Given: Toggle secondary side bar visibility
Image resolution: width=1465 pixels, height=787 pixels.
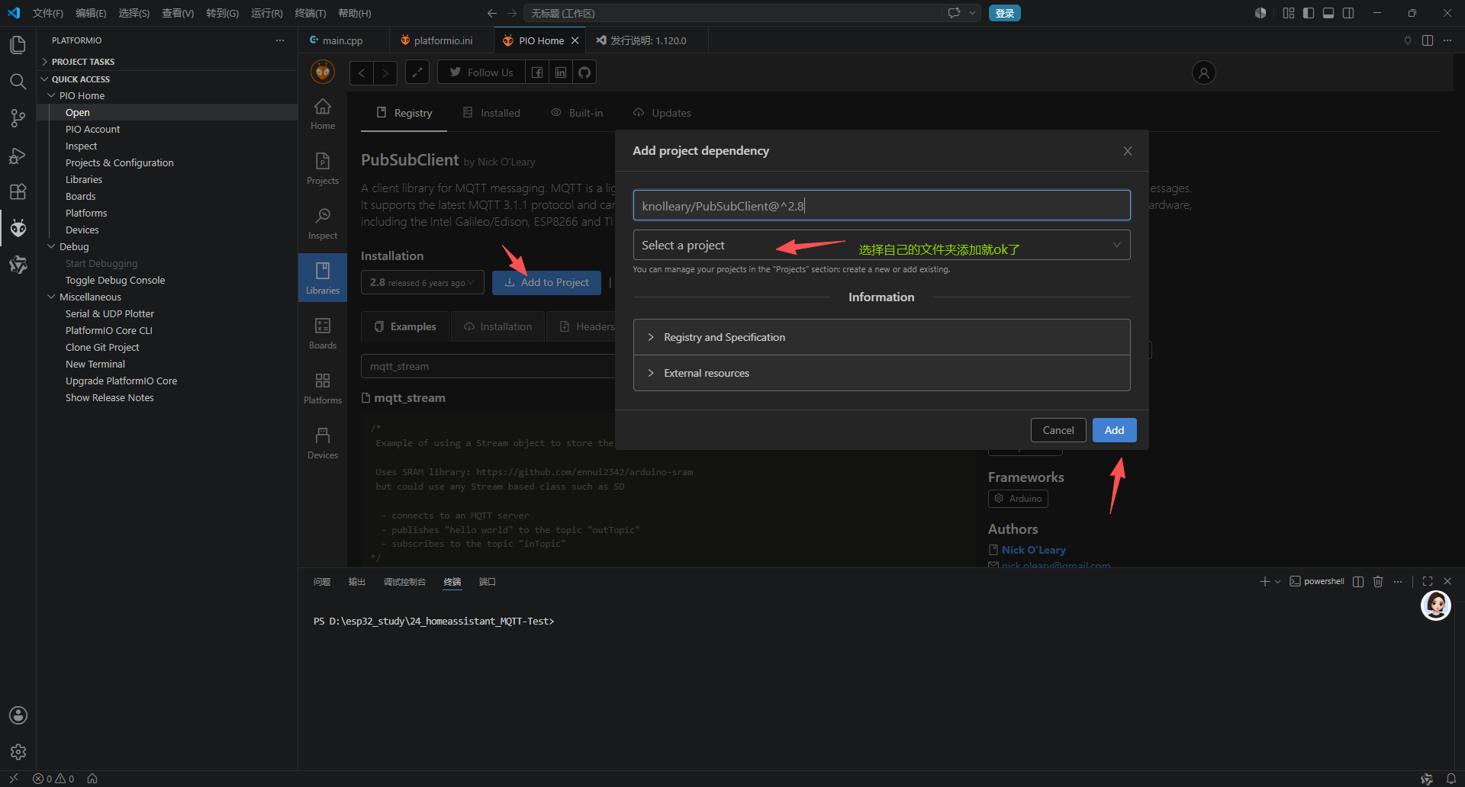Looking at the screenshot, I should pos(1348,13).
